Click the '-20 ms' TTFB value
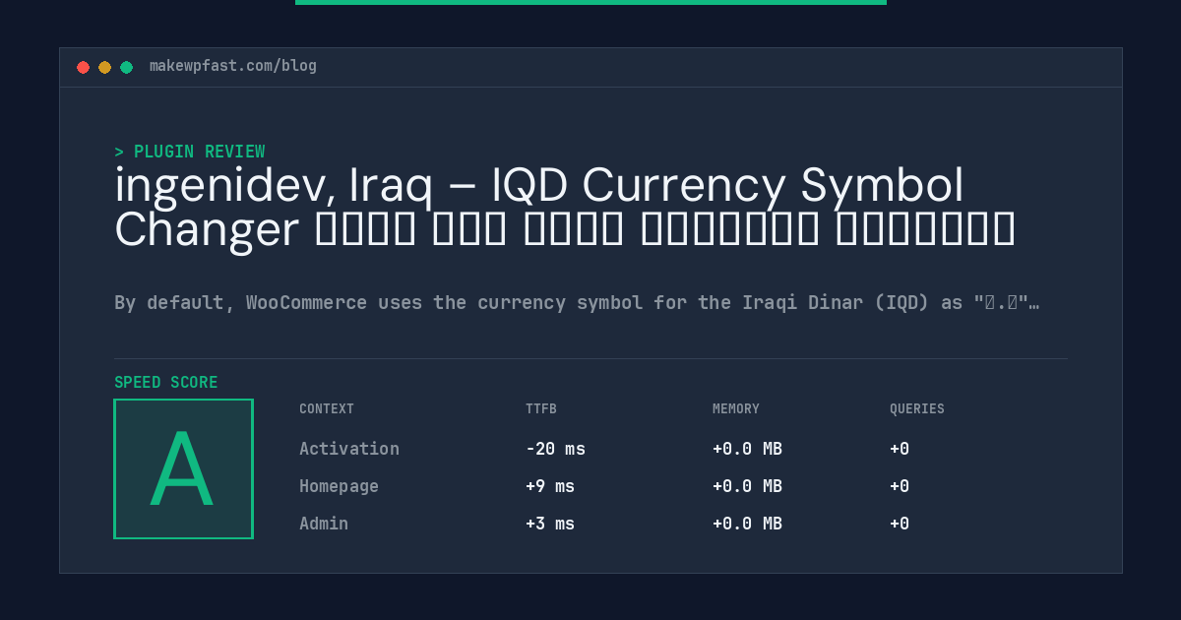 pyautogui.click(x=555, y=449)
